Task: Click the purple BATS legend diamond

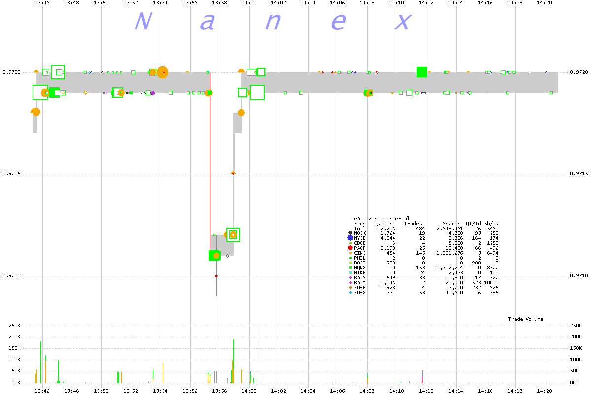Action: 350,277
